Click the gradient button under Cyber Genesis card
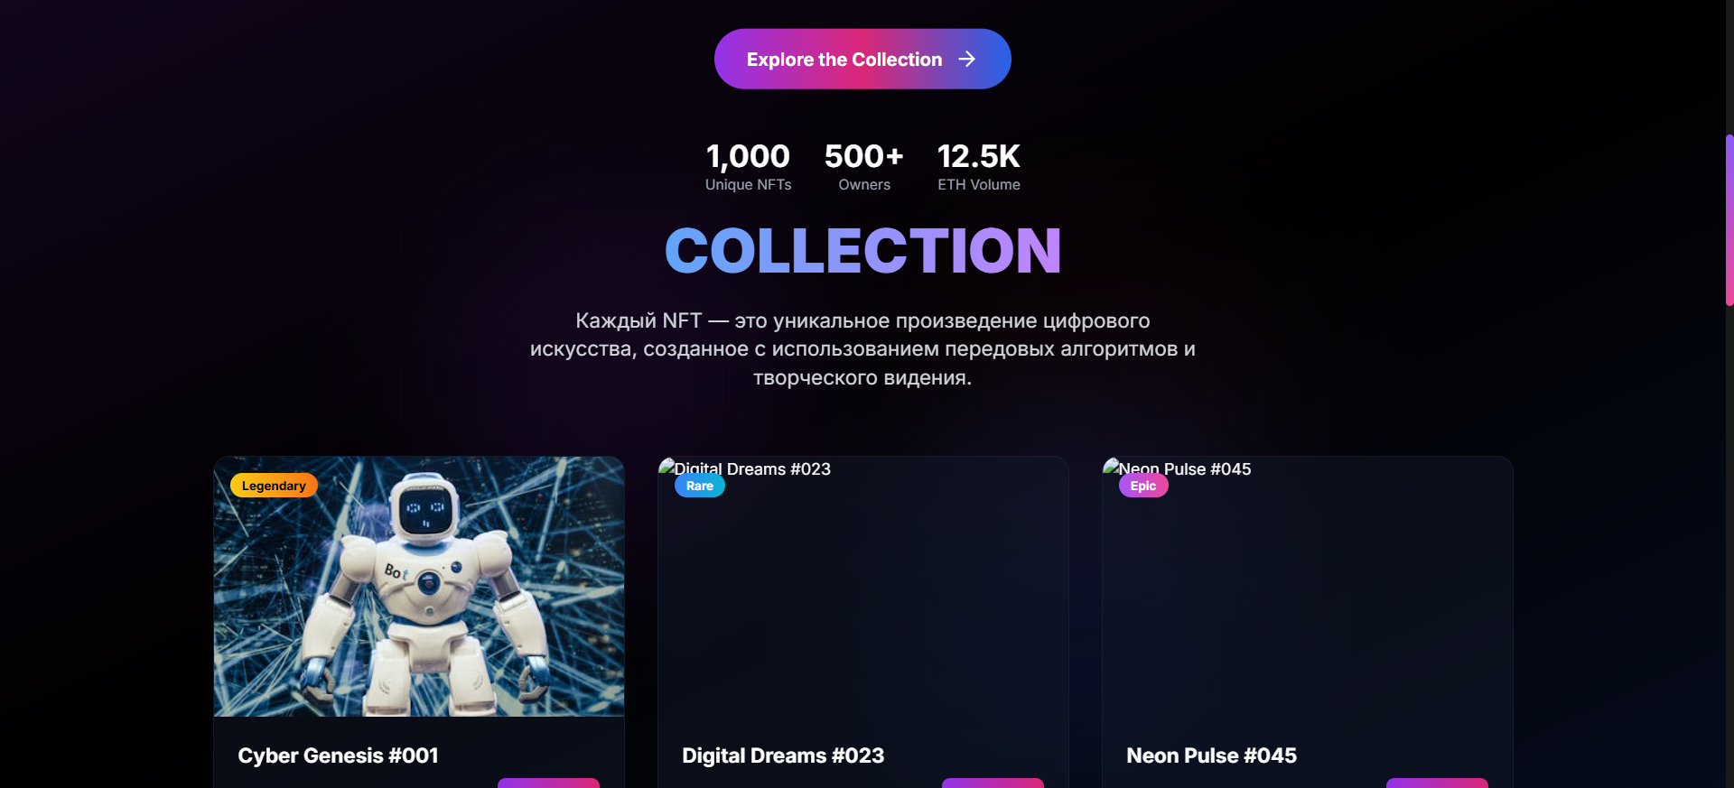Image resolution: width=1734 pixels, height=788 pixels. (x=548, y=783)
